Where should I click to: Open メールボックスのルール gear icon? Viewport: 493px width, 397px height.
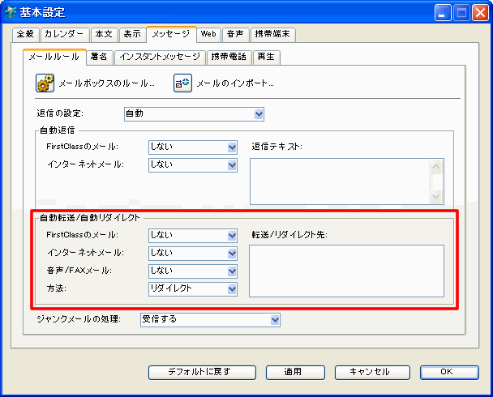(45, 83)
